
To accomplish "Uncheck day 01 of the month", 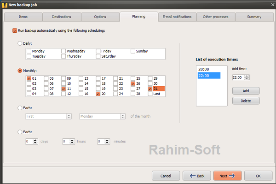I will pos(29,78).
